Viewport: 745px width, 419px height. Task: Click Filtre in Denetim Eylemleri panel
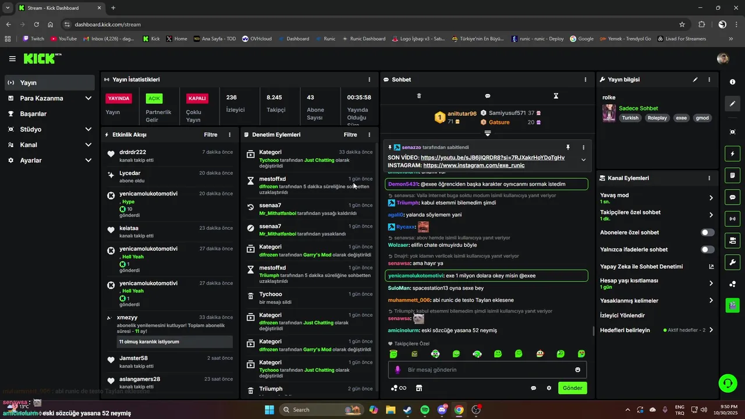tap(350, 134)
